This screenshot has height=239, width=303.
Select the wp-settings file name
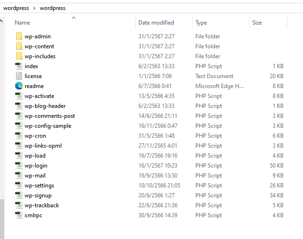(39, 186)
